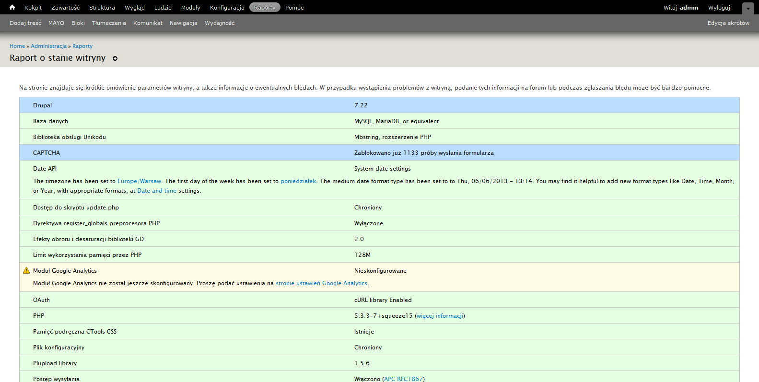Open the Bloki shortcut
This screenshot has width=759, height=382.
(78, 23)
